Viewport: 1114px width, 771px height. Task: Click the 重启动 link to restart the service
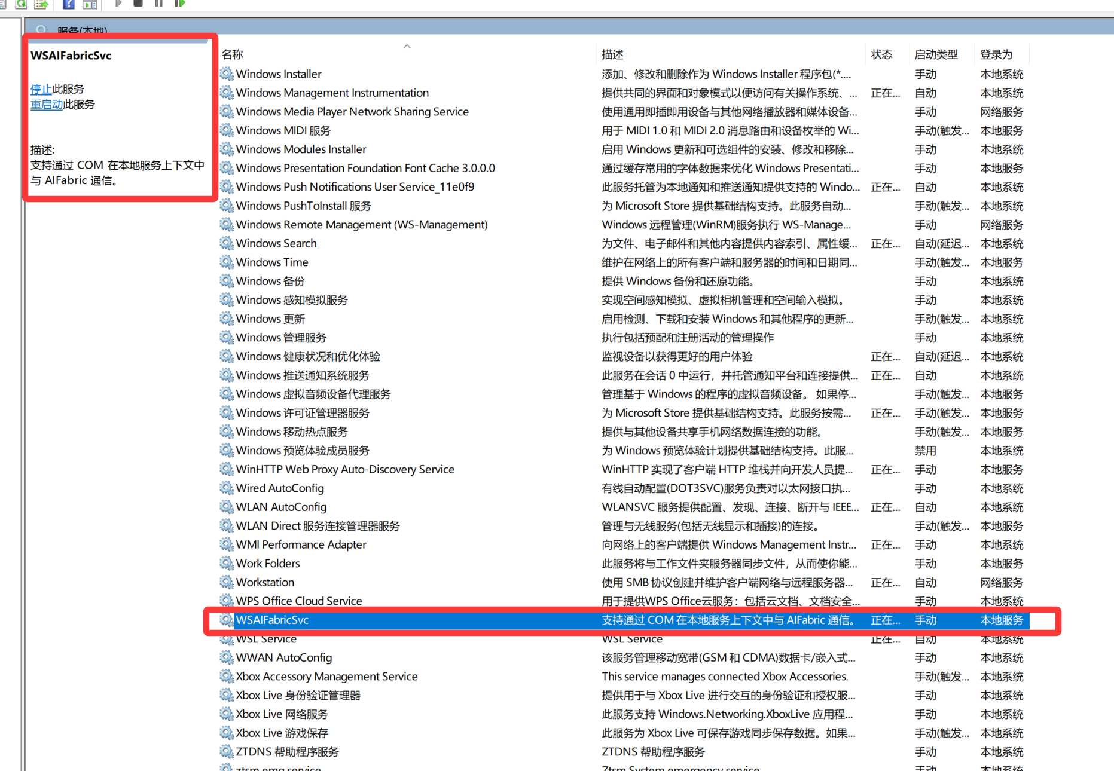(47, 105)
